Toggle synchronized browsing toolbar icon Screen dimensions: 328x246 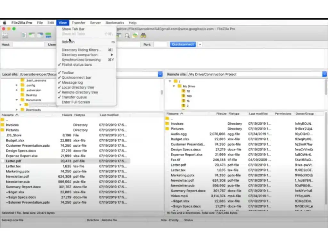pyautogui.click(x=135, y=36)
